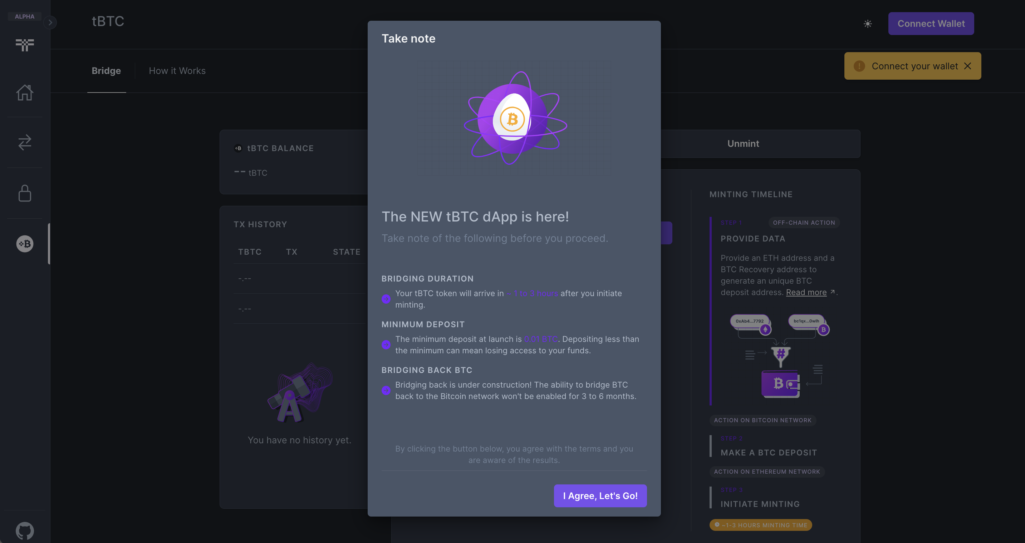Select the Threshold logo icon in sidebar

(25, 45)
